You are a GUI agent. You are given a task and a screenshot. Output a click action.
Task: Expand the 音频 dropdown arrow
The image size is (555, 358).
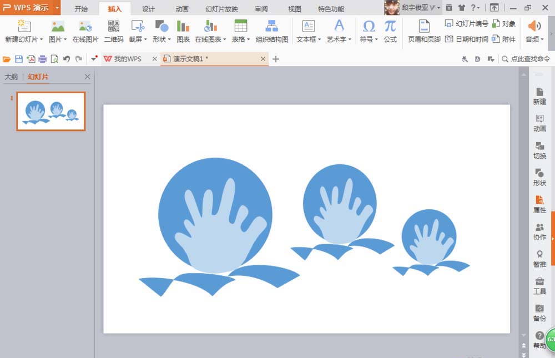[x=542, y=39]
